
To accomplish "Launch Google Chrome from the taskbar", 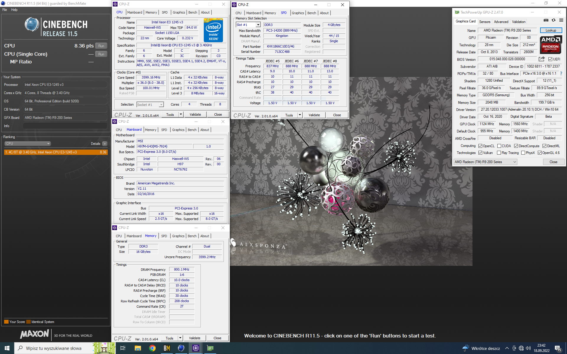I will point(152,348).
